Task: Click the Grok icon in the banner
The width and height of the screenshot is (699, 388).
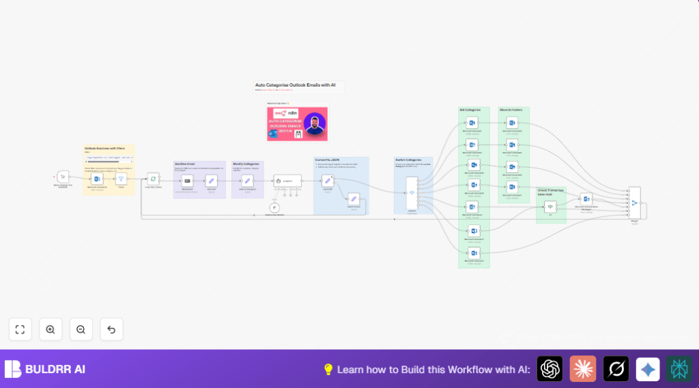Action: point(616,369)
